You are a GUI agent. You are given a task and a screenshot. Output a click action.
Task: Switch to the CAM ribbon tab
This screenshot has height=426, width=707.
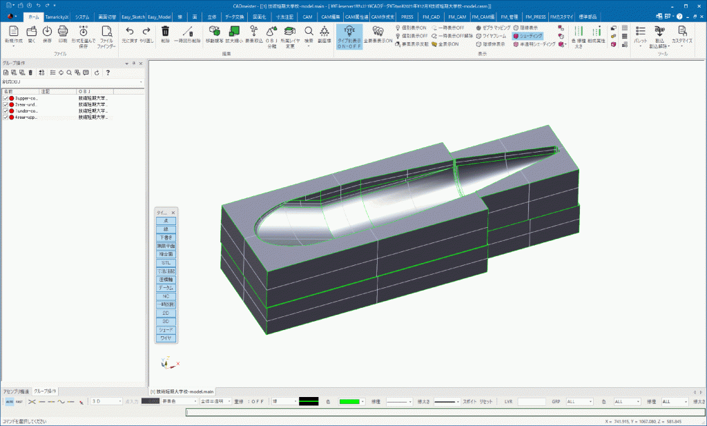(307, 15)
